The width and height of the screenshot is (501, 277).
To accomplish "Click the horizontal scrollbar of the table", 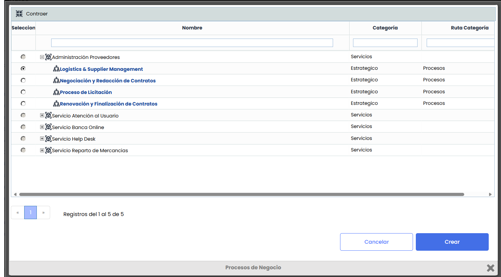I will click(242, 194).
